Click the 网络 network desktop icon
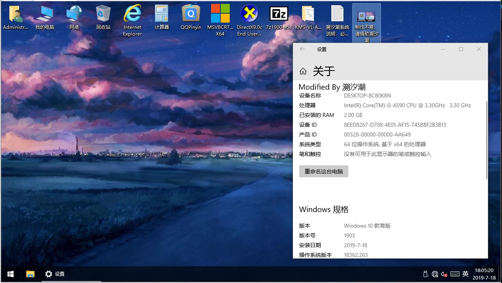502x283 pixels. tap(74, 14)
